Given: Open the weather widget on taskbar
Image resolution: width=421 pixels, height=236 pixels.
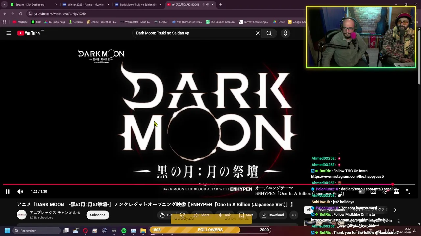Looking at the screenshot, I should tap(76, 231).
